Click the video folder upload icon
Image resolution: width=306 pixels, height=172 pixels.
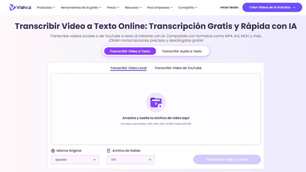click(156, 102)
